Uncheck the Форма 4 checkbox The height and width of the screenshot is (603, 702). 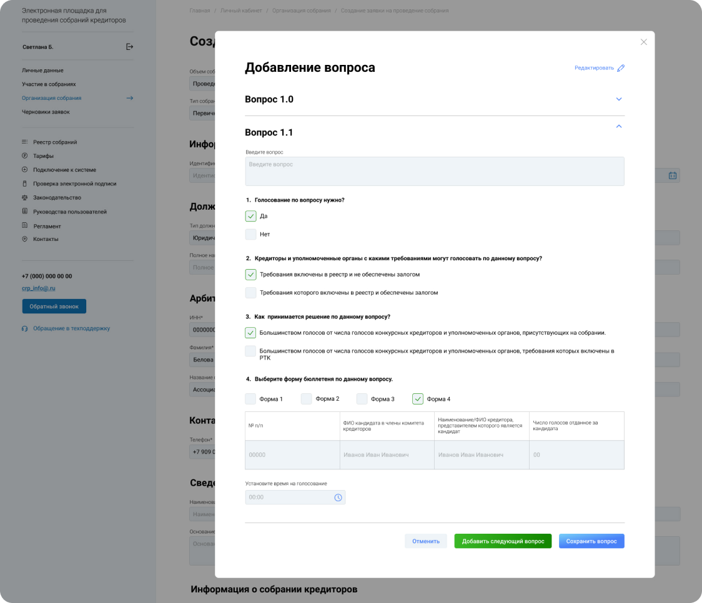click(418, 399)
